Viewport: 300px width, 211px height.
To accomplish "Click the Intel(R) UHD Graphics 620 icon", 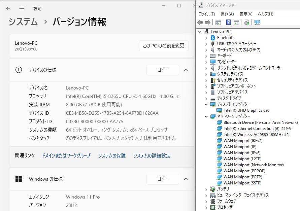I will tap(219, 110).
